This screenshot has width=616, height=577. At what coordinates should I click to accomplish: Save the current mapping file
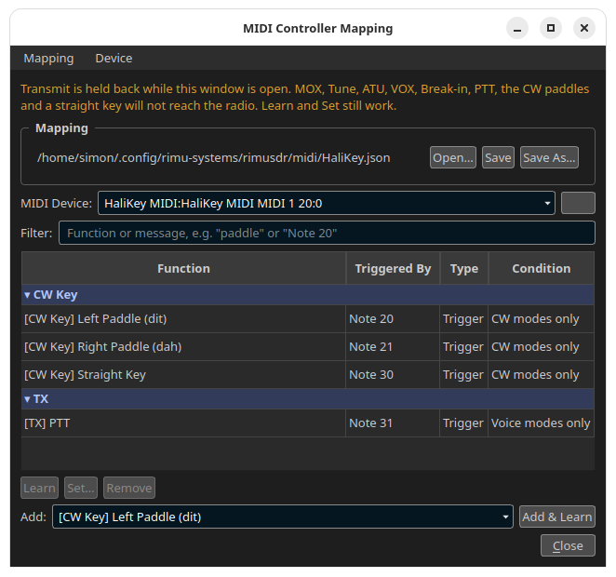click(498, 157)
